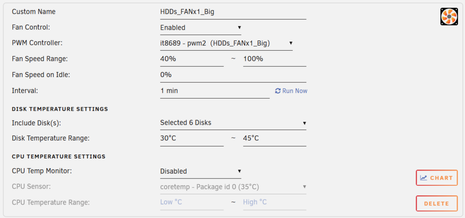The height and width of the screenshot is (218, 465).
Task: Click the DELETE button
Action: tap(437, 204)
